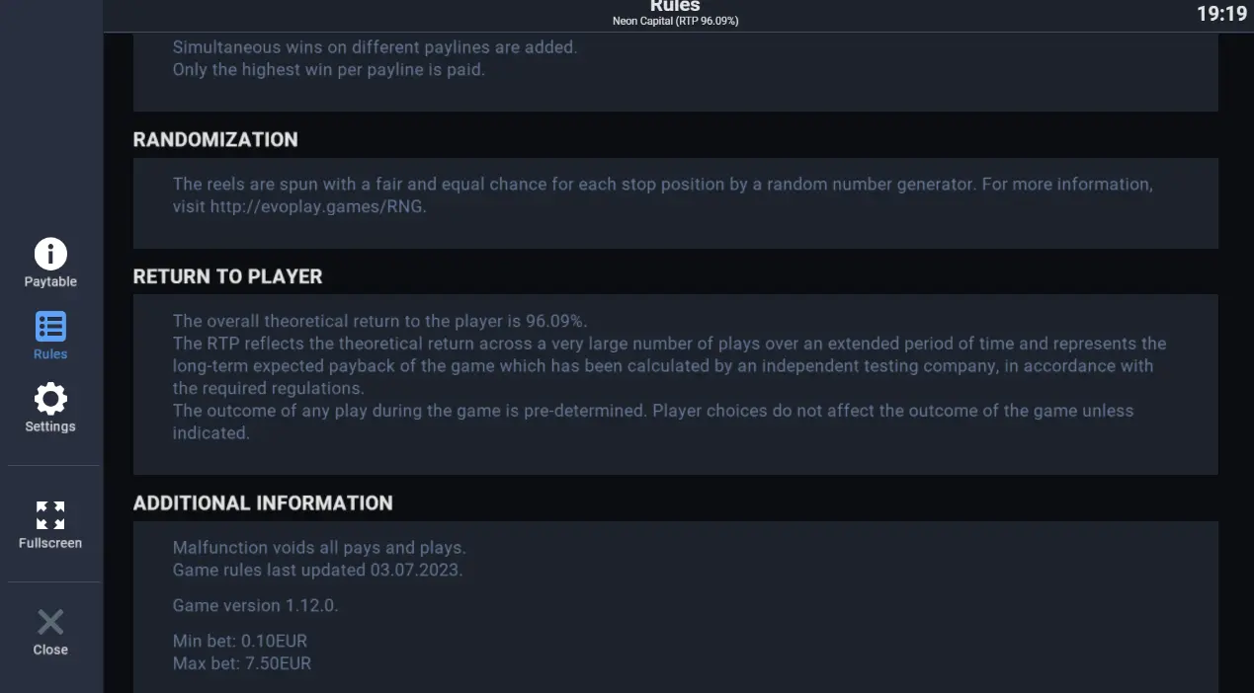Toggle Fullscreen via its text label
Image resolution: width=1254 pixels, height=693 pixels.
click(x=50, y=543)
